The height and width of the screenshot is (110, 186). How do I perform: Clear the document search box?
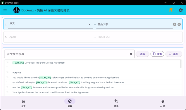point(131,54)
